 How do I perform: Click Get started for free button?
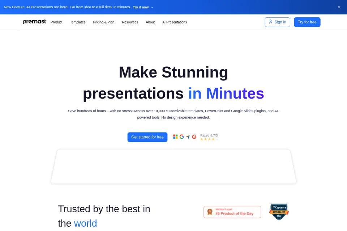coord(147,137)
